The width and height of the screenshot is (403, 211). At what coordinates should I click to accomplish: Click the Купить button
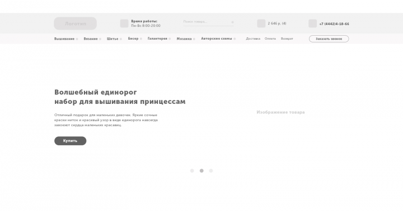click(x=70, y=141)
